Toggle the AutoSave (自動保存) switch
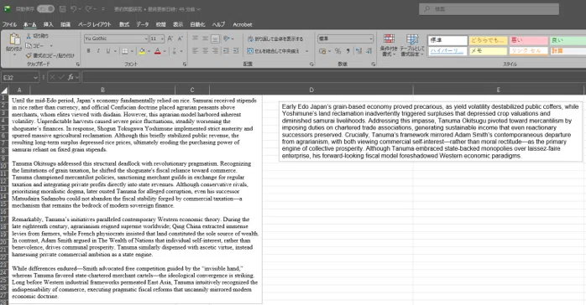586x305 pixels. 45,8
